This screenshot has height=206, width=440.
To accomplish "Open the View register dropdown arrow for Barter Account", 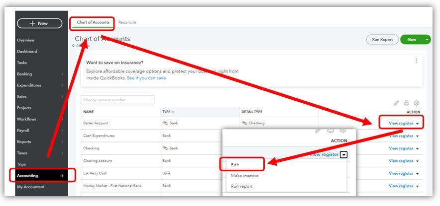I will pos(418,124).
